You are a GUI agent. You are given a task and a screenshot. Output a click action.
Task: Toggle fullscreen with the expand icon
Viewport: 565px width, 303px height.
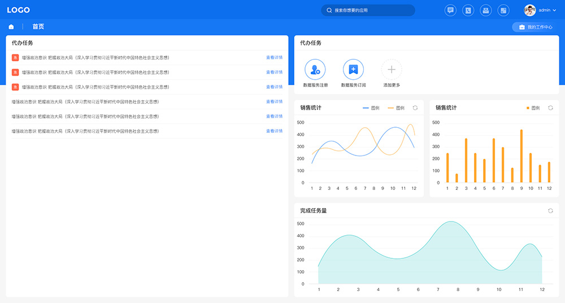(503, 10)
